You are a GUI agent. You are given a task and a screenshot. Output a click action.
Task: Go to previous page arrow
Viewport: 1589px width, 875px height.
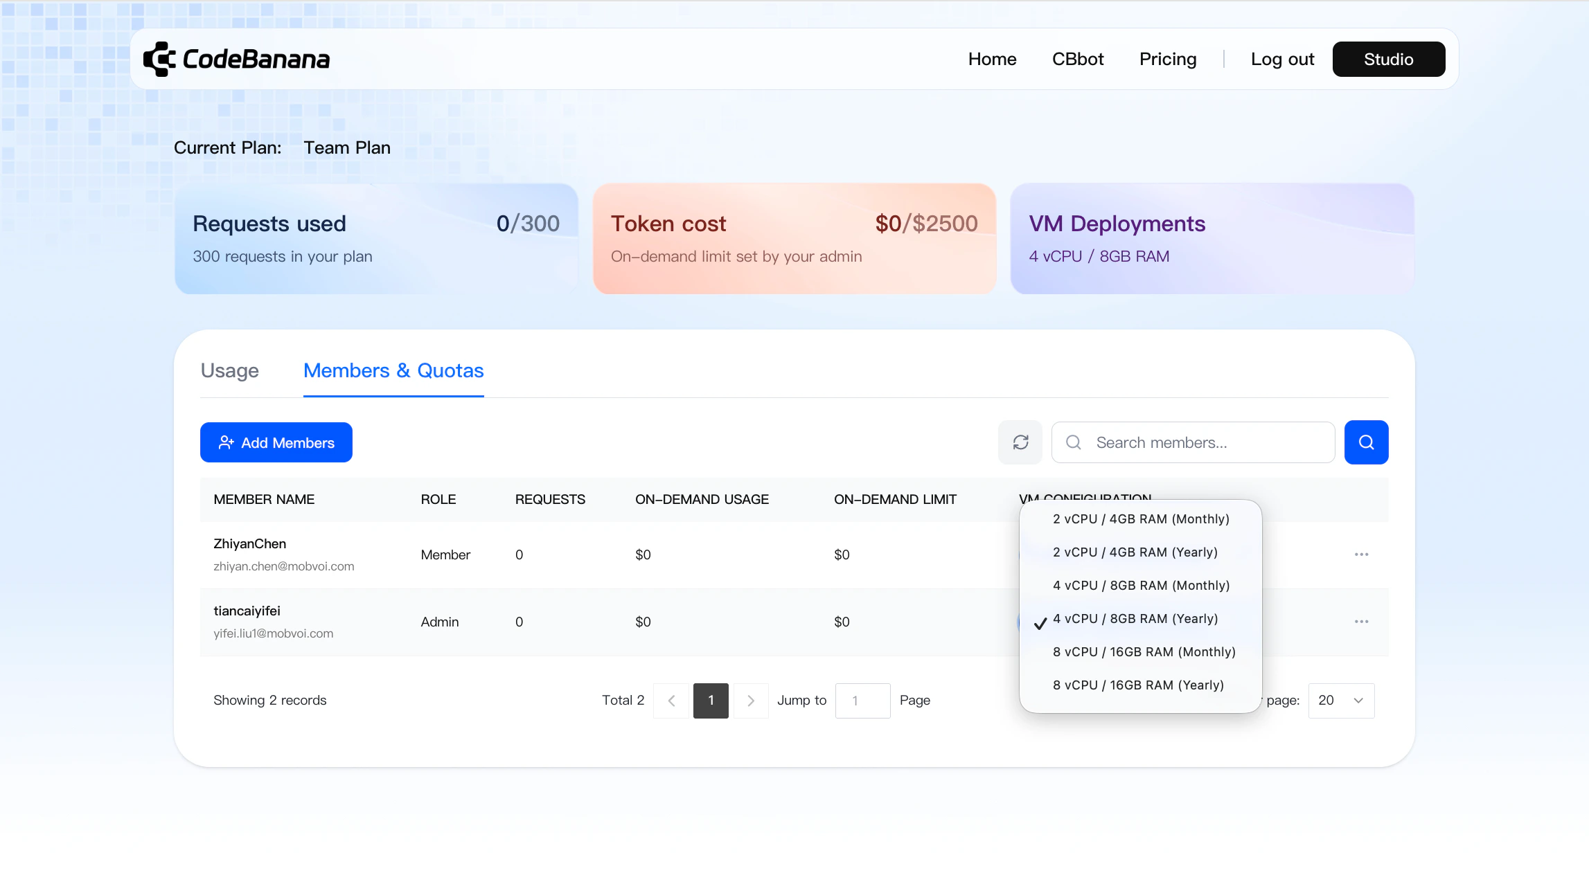pyautogui.click(x=671, y=701)
